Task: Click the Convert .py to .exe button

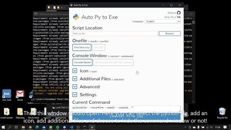Action: pos(126,116)
